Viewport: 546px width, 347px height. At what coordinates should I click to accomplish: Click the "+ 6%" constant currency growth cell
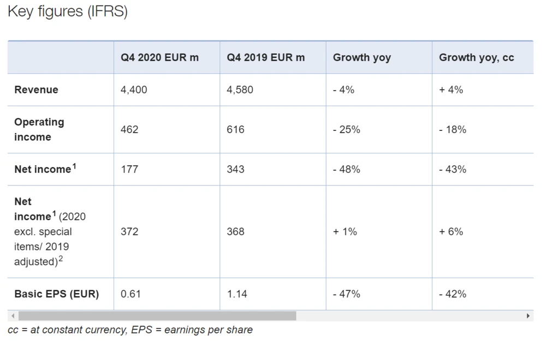[x=451, y=232]
